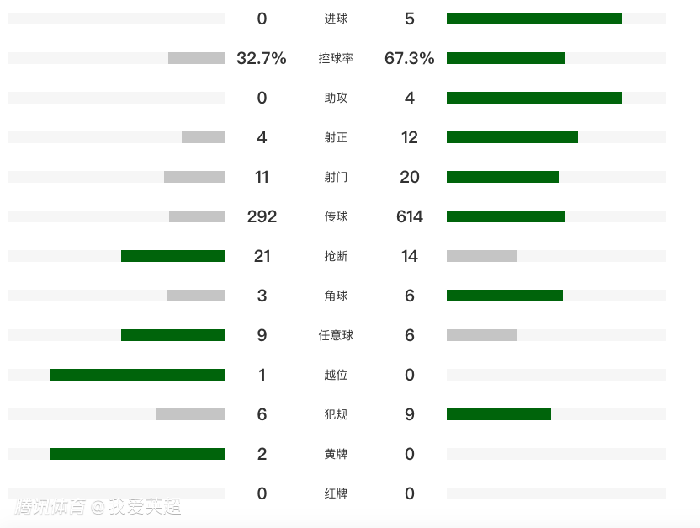Select the 红牌 label

[336, 493]
